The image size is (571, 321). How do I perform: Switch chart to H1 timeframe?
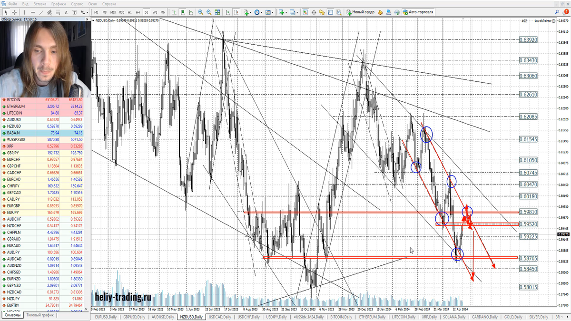pos(129,12)
